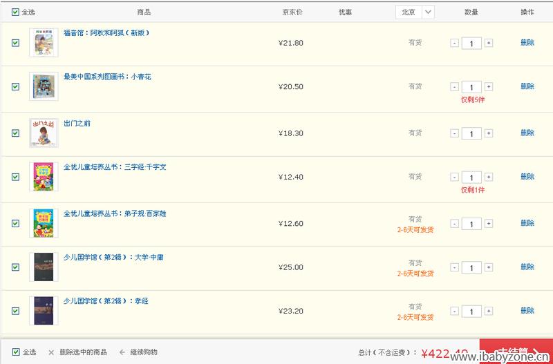553x364 pixels.
Task: Delete 三字经·千字文 from cart
Action: point(527,177)
